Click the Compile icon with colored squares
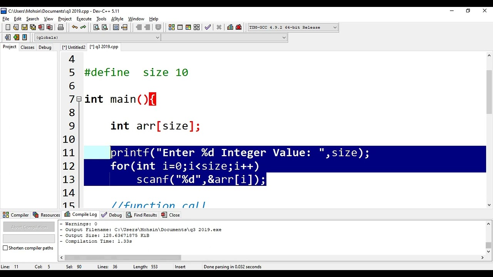 tap(171, 27)
